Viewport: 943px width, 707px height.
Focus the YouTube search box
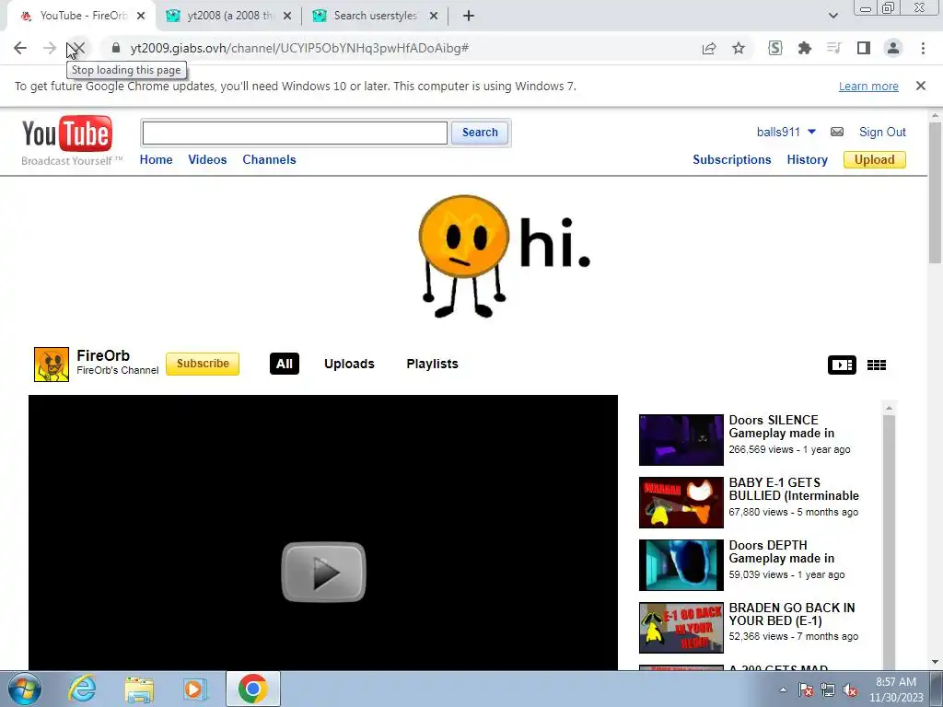tap(295, 133)
